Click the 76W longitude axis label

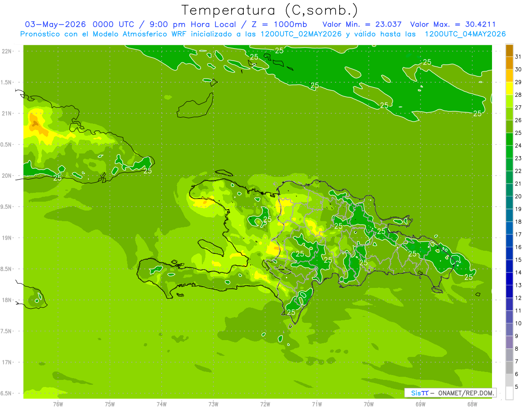[x=58, y=404]
